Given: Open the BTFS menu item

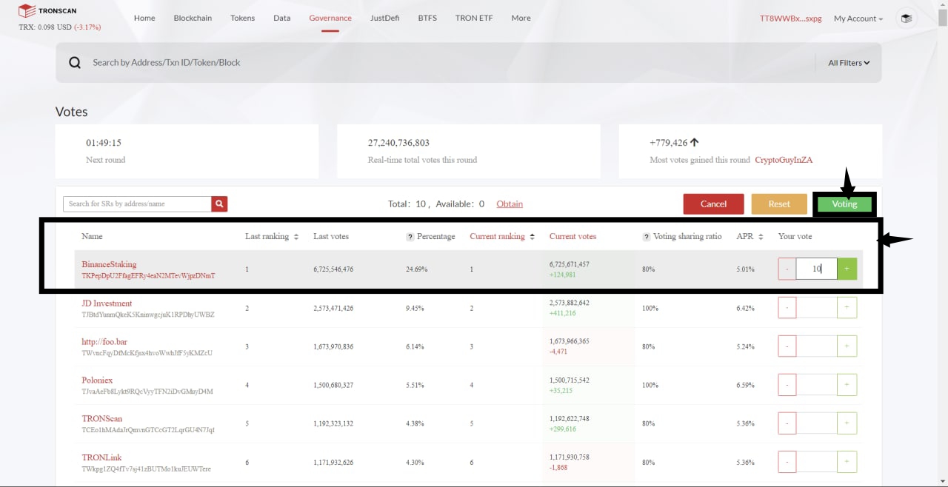Looking at the screenshot, I should [x=427, y=18].
